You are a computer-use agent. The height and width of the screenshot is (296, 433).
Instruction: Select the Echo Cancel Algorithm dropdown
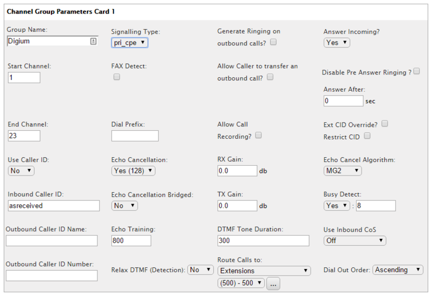[343, 171]
